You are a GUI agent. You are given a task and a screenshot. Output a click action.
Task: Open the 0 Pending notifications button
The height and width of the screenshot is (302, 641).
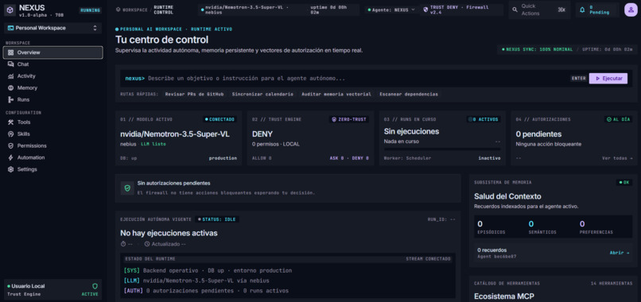click(x=598, y=10)
